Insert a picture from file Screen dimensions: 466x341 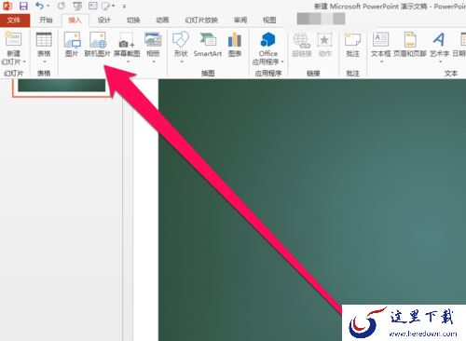[72, 45]
